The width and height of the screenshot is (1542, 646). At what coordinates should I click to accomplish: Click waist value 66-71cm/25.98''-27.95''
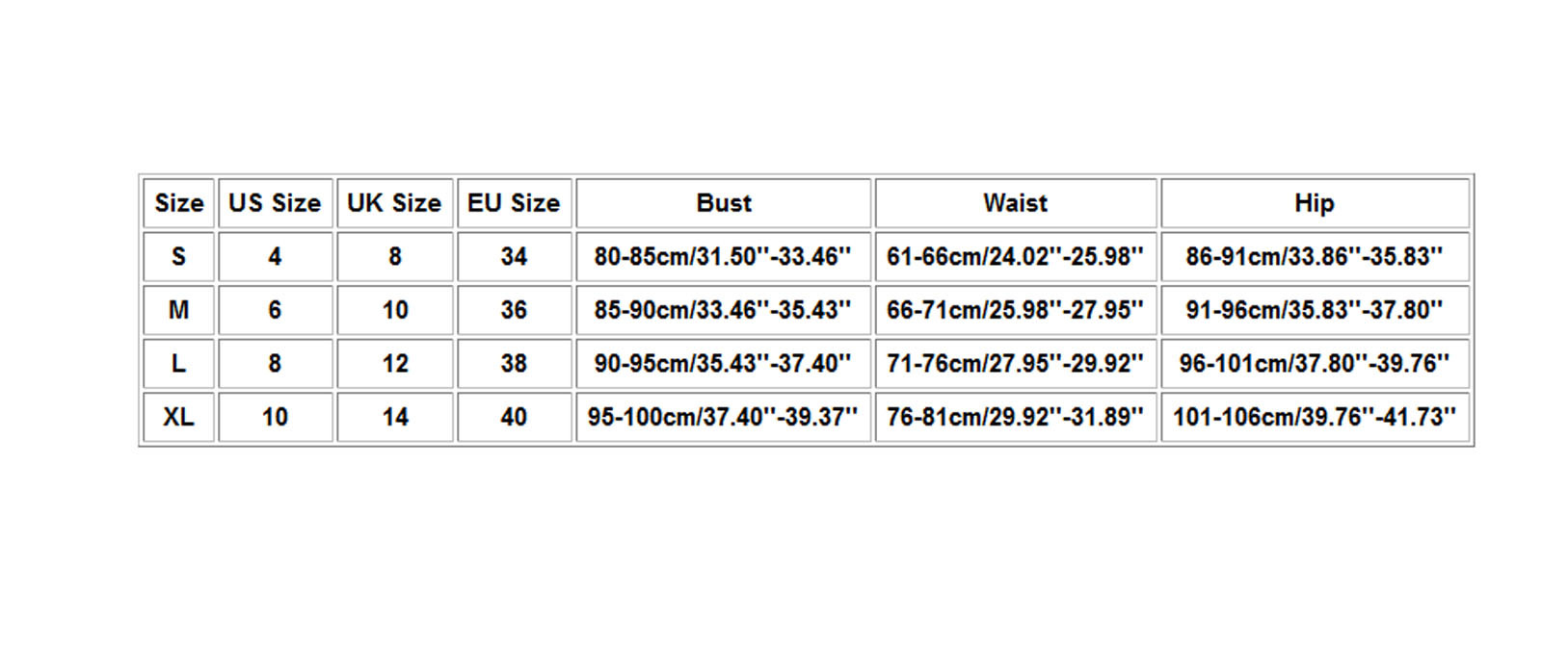click(x=1015, y=310)
